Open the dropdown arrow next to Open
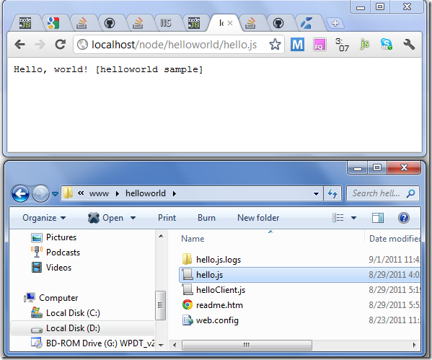 coord(133,218)
